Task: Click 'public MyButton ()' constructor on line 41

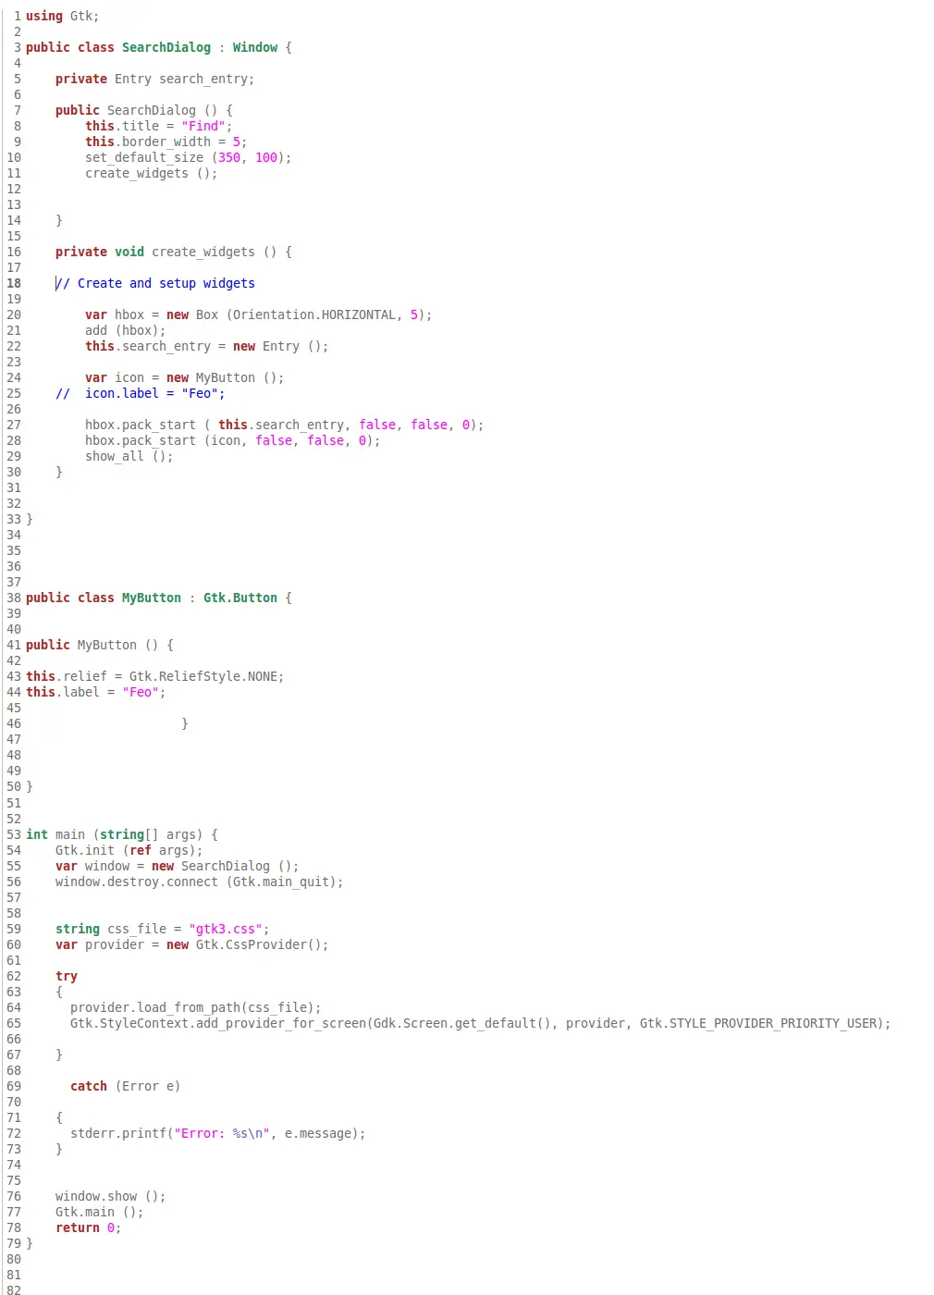Action: pyautogui.click(x=92, y=645)
